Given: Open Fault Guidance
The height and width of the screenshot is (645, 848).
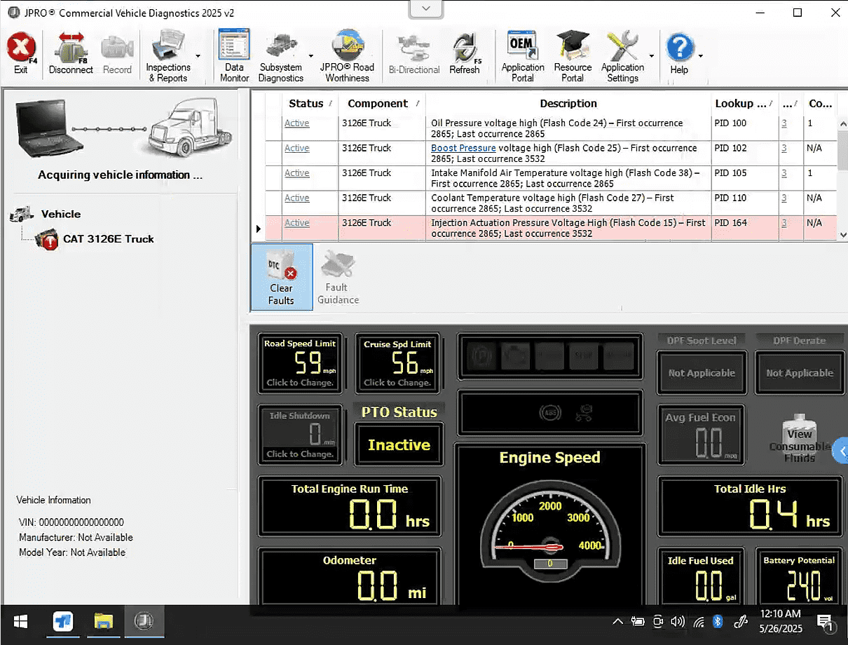Looking at the screenshot, I should [337, 276].
